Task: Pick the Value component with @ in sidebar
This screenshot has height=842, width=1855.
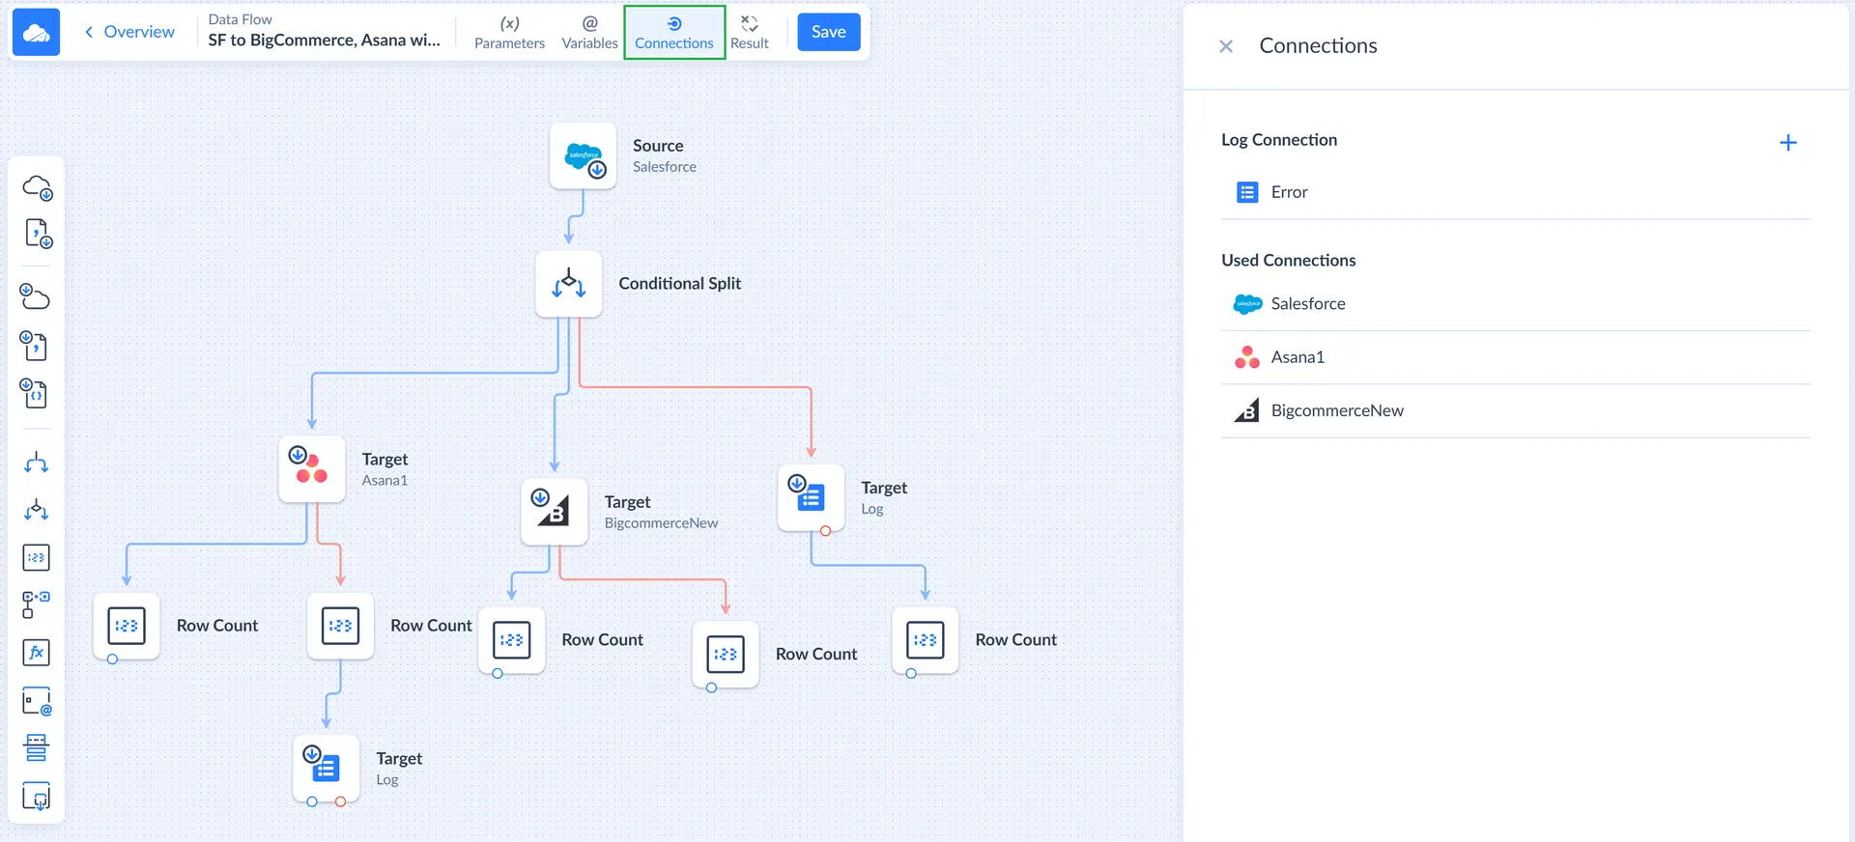Action: (37, 701)
